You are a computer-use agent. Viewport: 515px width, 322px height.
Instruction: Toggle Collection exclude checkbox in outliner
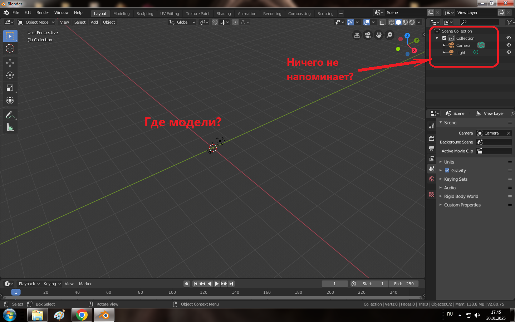pos(444,38)
